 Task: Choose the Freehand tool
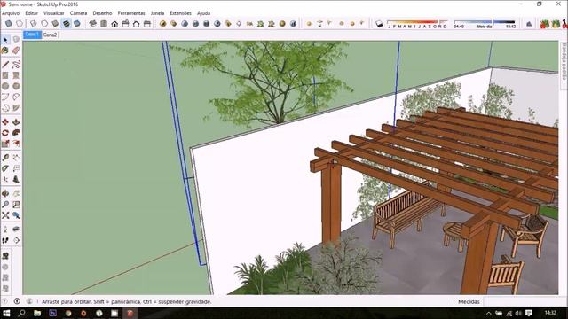[x=16, y=65]
